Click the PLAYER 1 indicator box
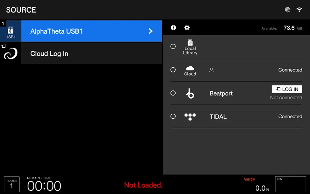Image resolution: width=310 pixels, height=194 pixels. tap(12, 184)
